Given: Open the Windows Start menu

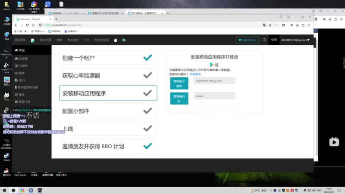Looking at the screenshot, I should click(x=4, y=191).
